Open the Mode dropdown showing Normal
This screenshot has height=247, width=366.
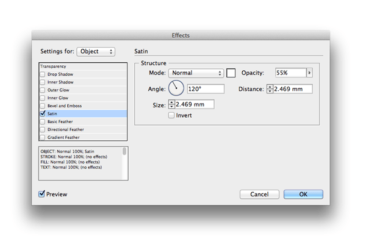coord(196,73)
